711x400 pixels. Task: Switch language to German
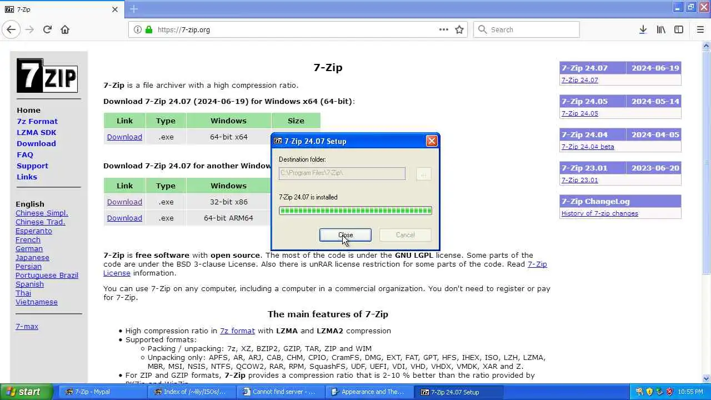click(29, 248)
